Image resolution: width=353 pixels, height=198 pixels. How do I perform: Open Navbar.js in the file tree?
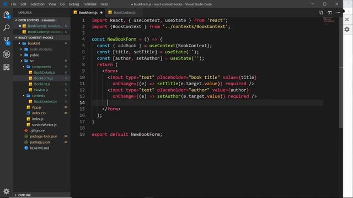coord(42,90)
